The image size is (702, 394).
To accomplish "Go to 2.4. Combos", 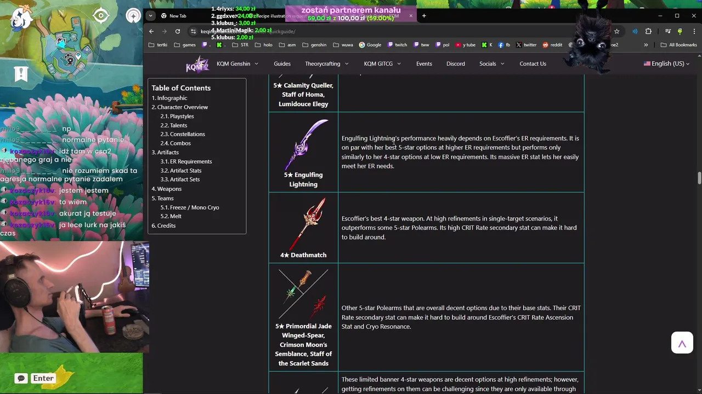I will tap(175, 143).
